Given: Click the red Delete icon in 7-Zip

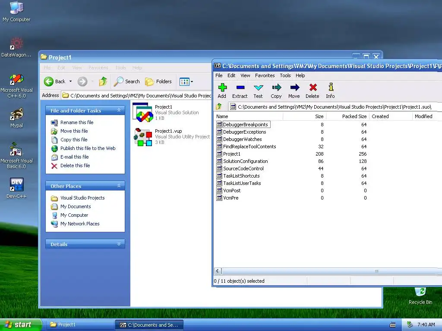Looking at the screenshot, I should click(313, 87).
